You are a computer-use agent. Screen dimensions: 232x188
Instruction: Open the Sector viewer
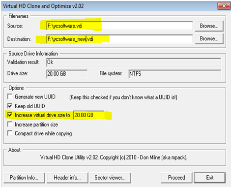coord(110,178)
